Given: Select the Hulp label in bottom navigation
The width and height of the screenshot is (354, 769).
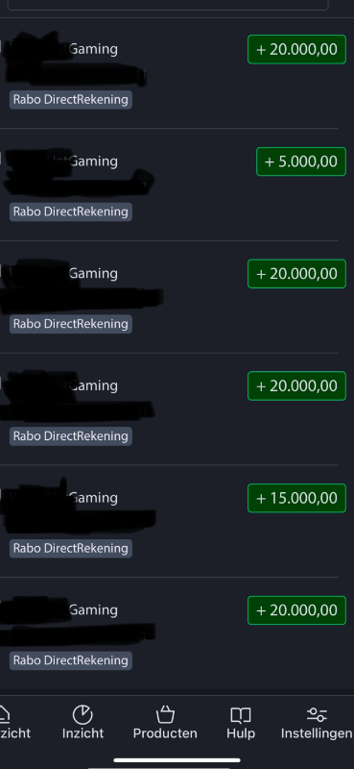Looking at the screenshot, I should pyautogui.click(x=241, y=733).
